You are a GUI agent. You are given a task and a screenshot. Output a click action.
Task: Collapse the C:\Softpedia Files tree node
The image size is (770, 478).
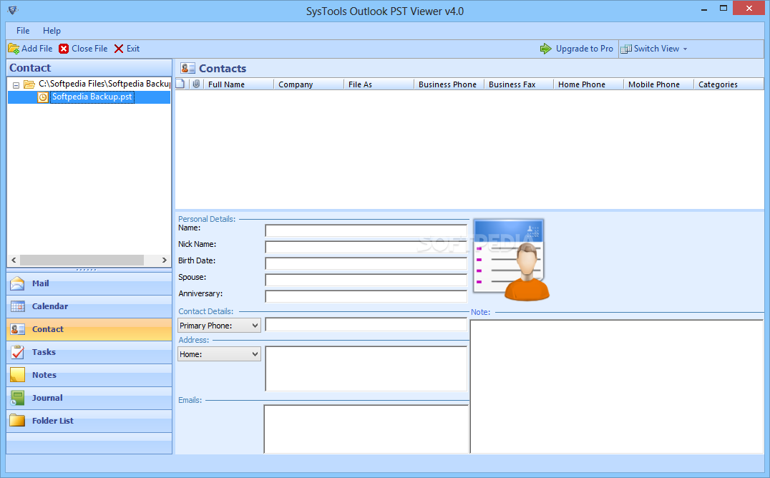16,85
